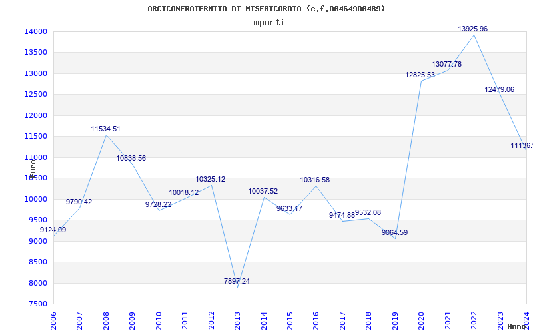Click the data label 12479.06
The image size is (533, 333).
(x=499, y=89)
